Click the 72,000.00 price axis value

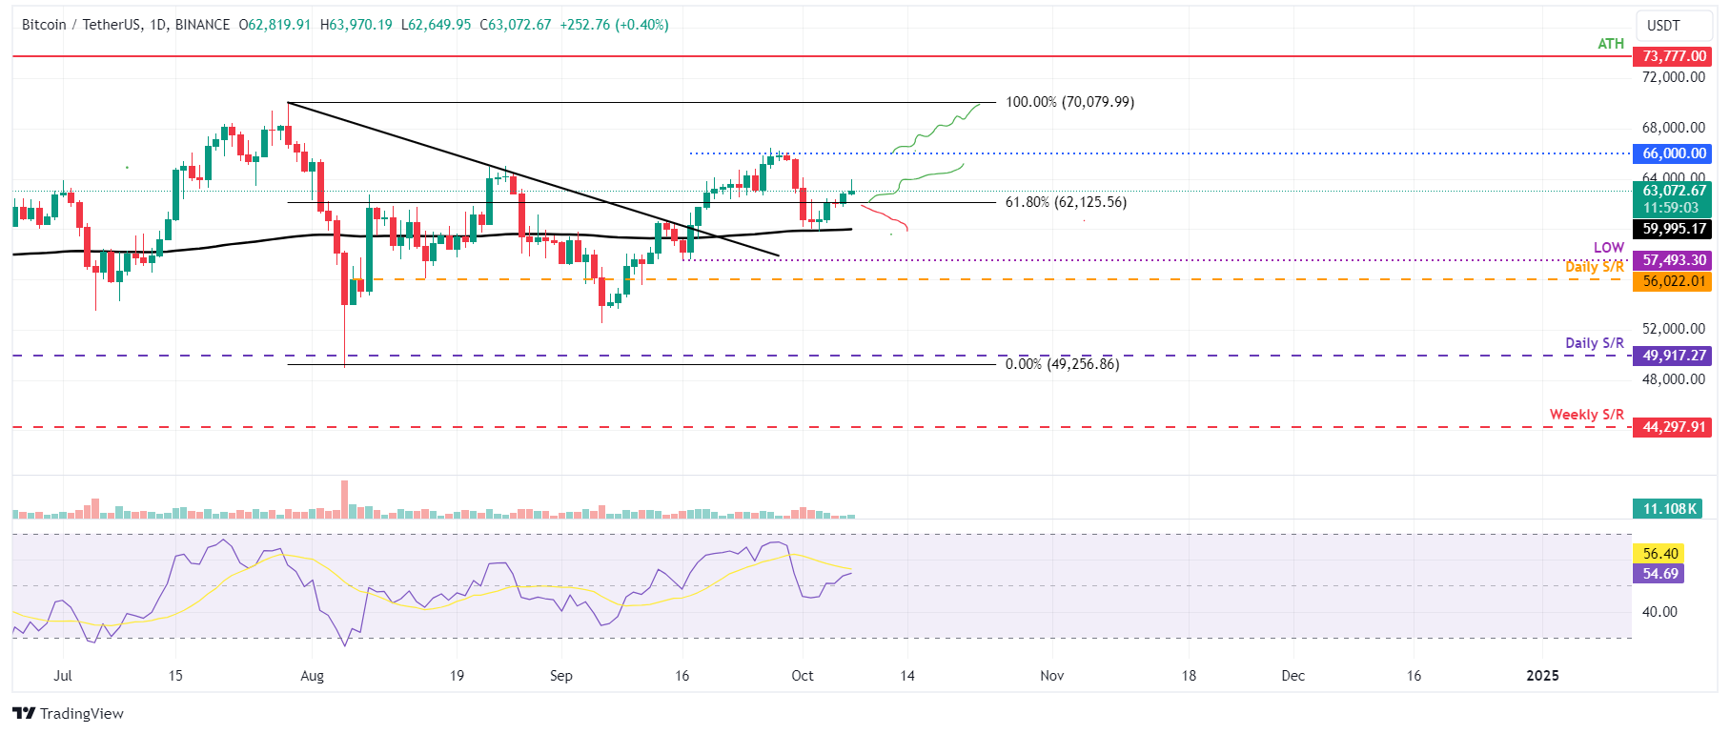1673,77
